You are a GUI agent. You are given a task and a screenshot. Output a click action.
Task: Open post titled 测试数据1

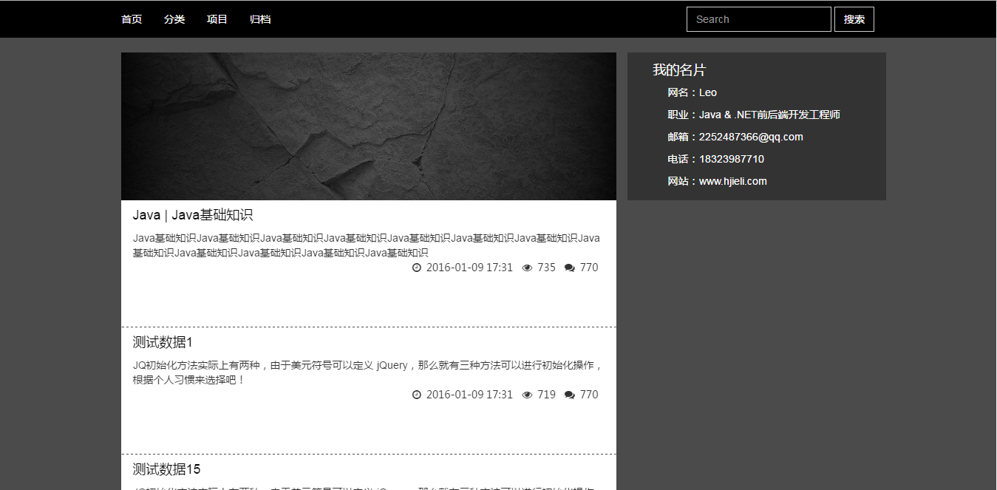point(163,342)
